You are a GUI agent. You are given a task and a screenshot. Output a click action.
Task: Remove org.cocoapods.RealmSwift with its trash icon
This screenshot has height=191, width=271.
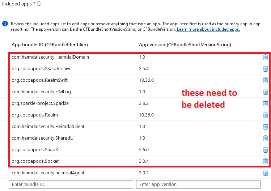click(x=266, y=80)
